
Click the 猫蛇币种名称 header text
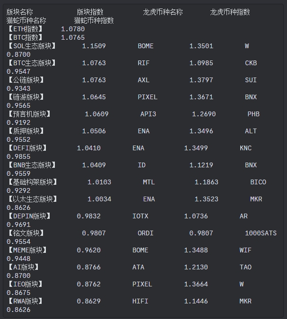tap(26, 20)
